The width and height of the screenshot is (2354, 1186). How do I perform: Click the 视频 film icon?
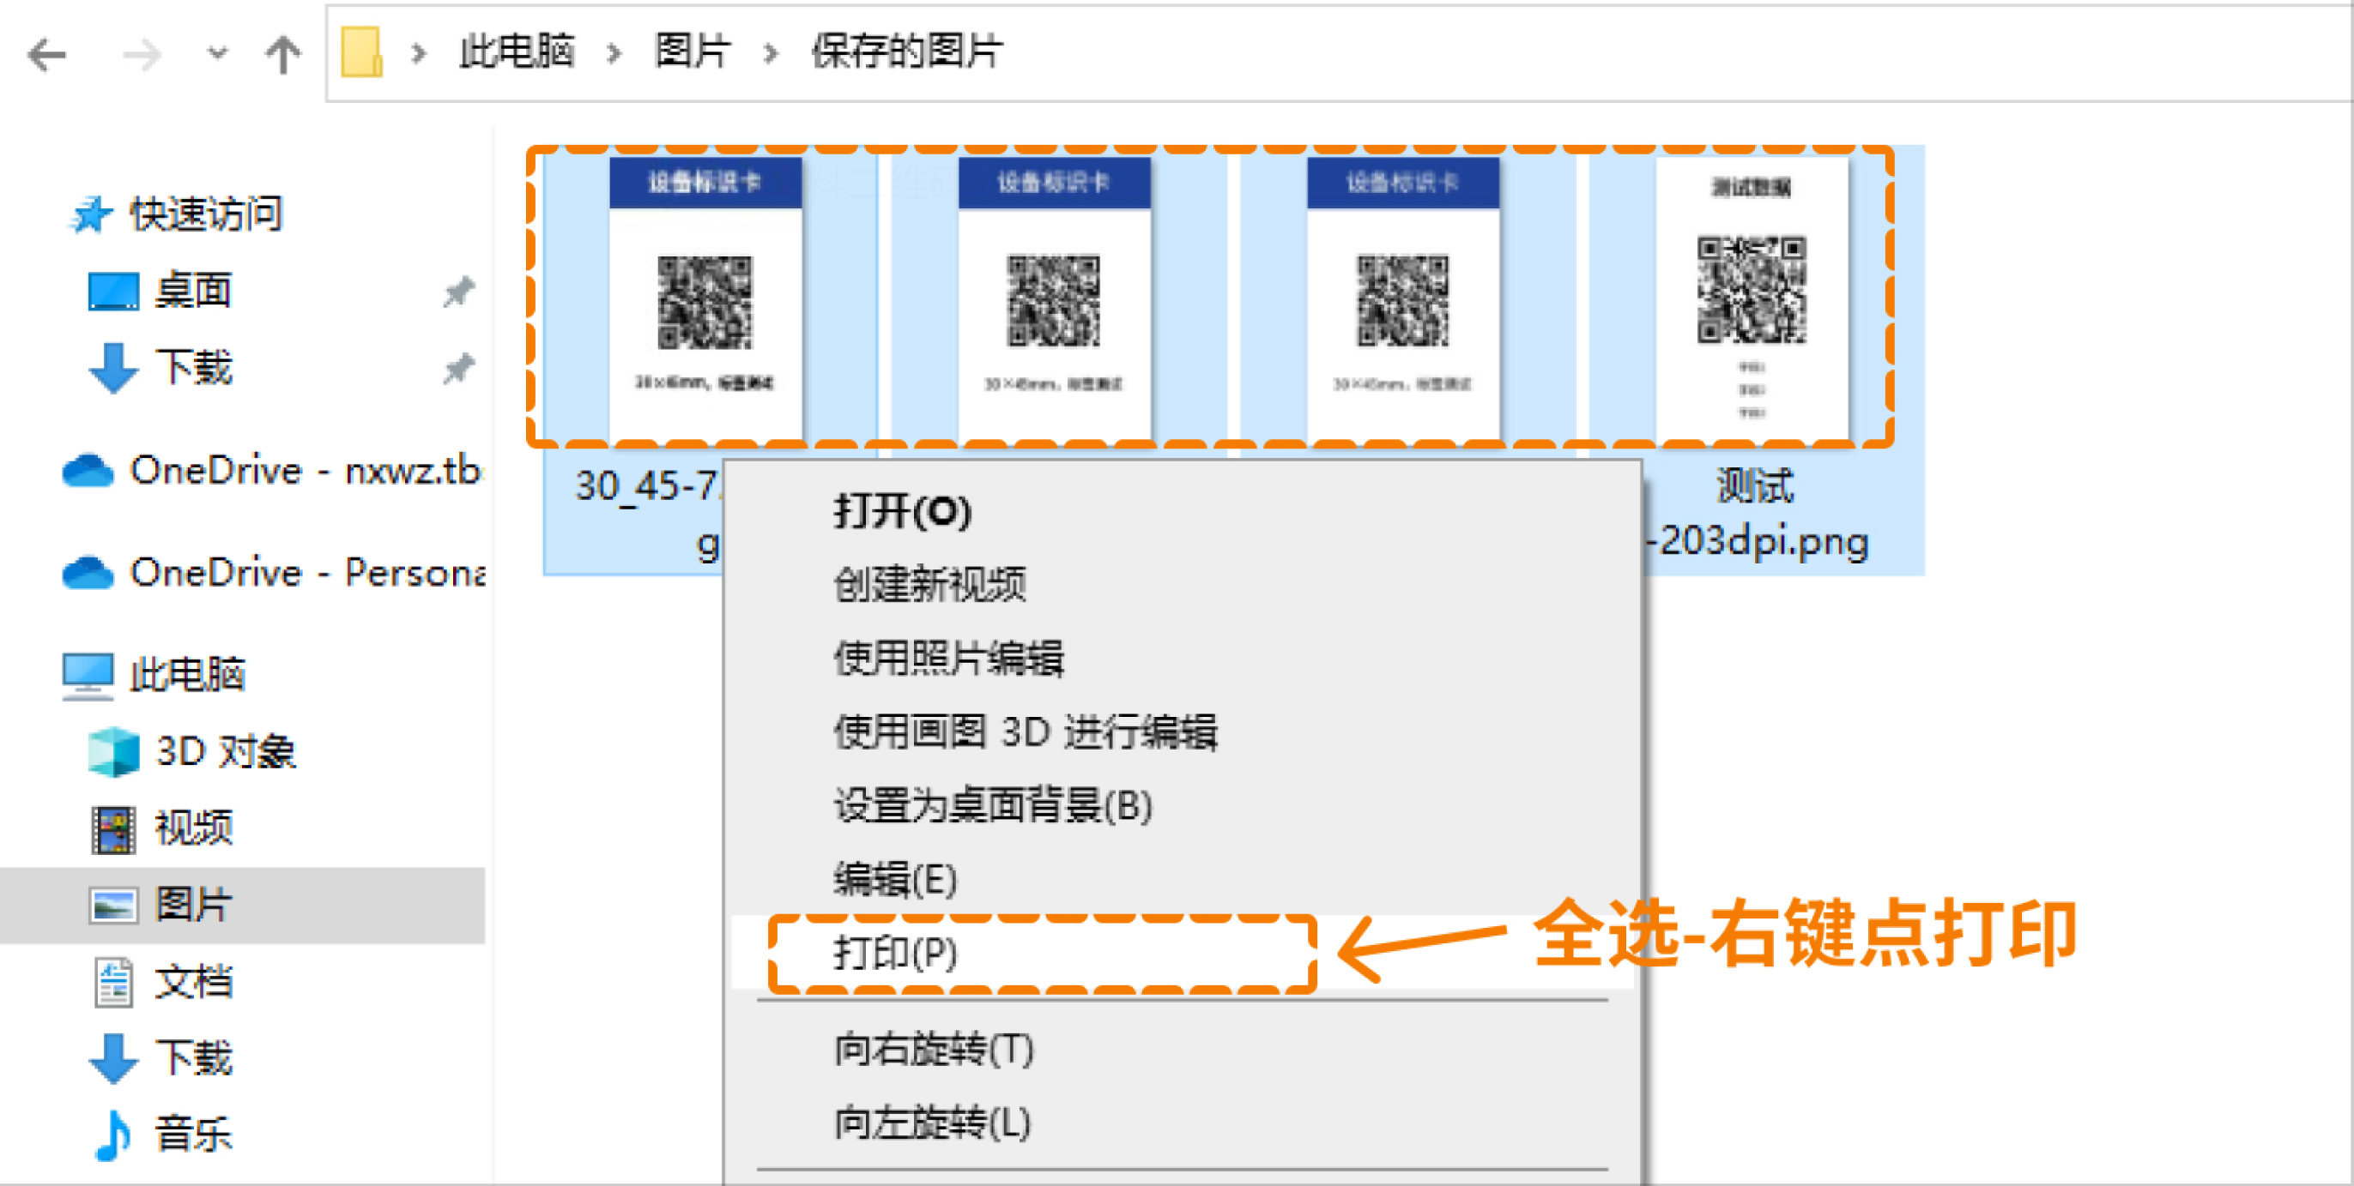coord(113,830)
